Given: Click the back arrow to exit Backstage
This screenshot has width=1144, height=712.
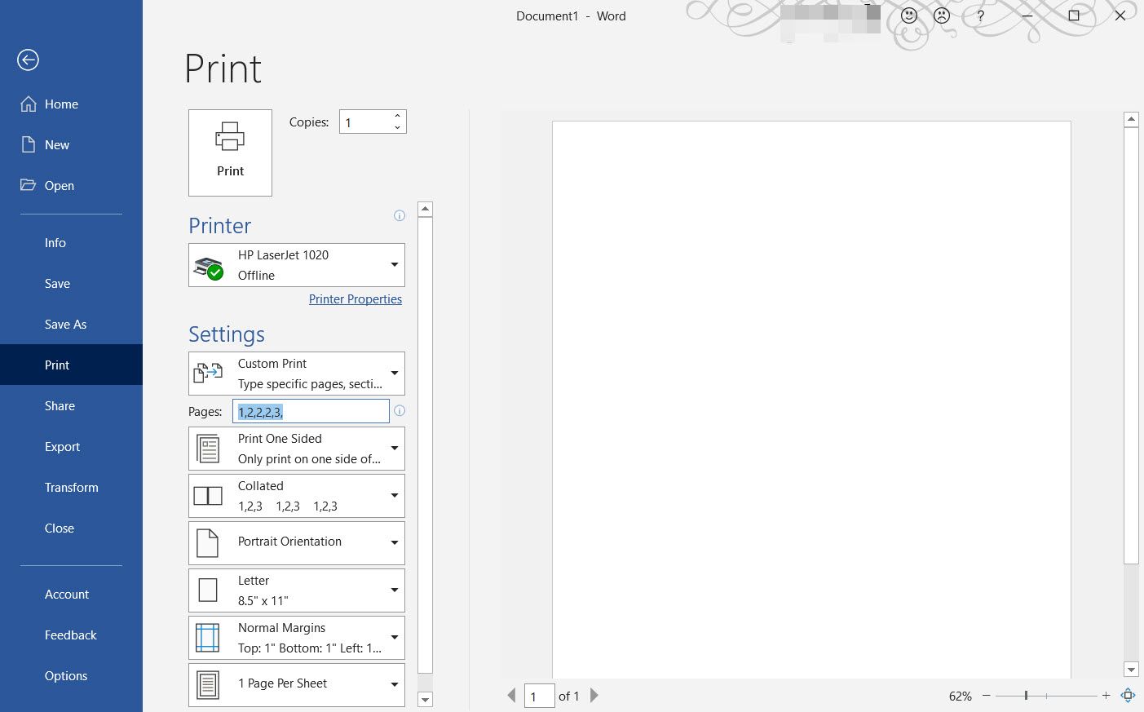Looking at the screenshot, I should (28, 60).
